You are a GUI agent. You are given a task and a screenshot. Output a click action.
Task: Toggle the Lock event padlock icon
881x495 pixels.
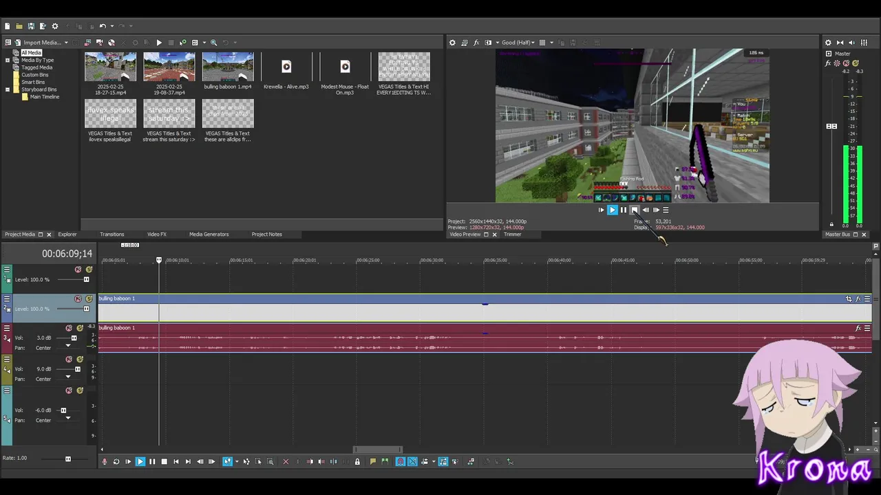(x=357, y=462)
